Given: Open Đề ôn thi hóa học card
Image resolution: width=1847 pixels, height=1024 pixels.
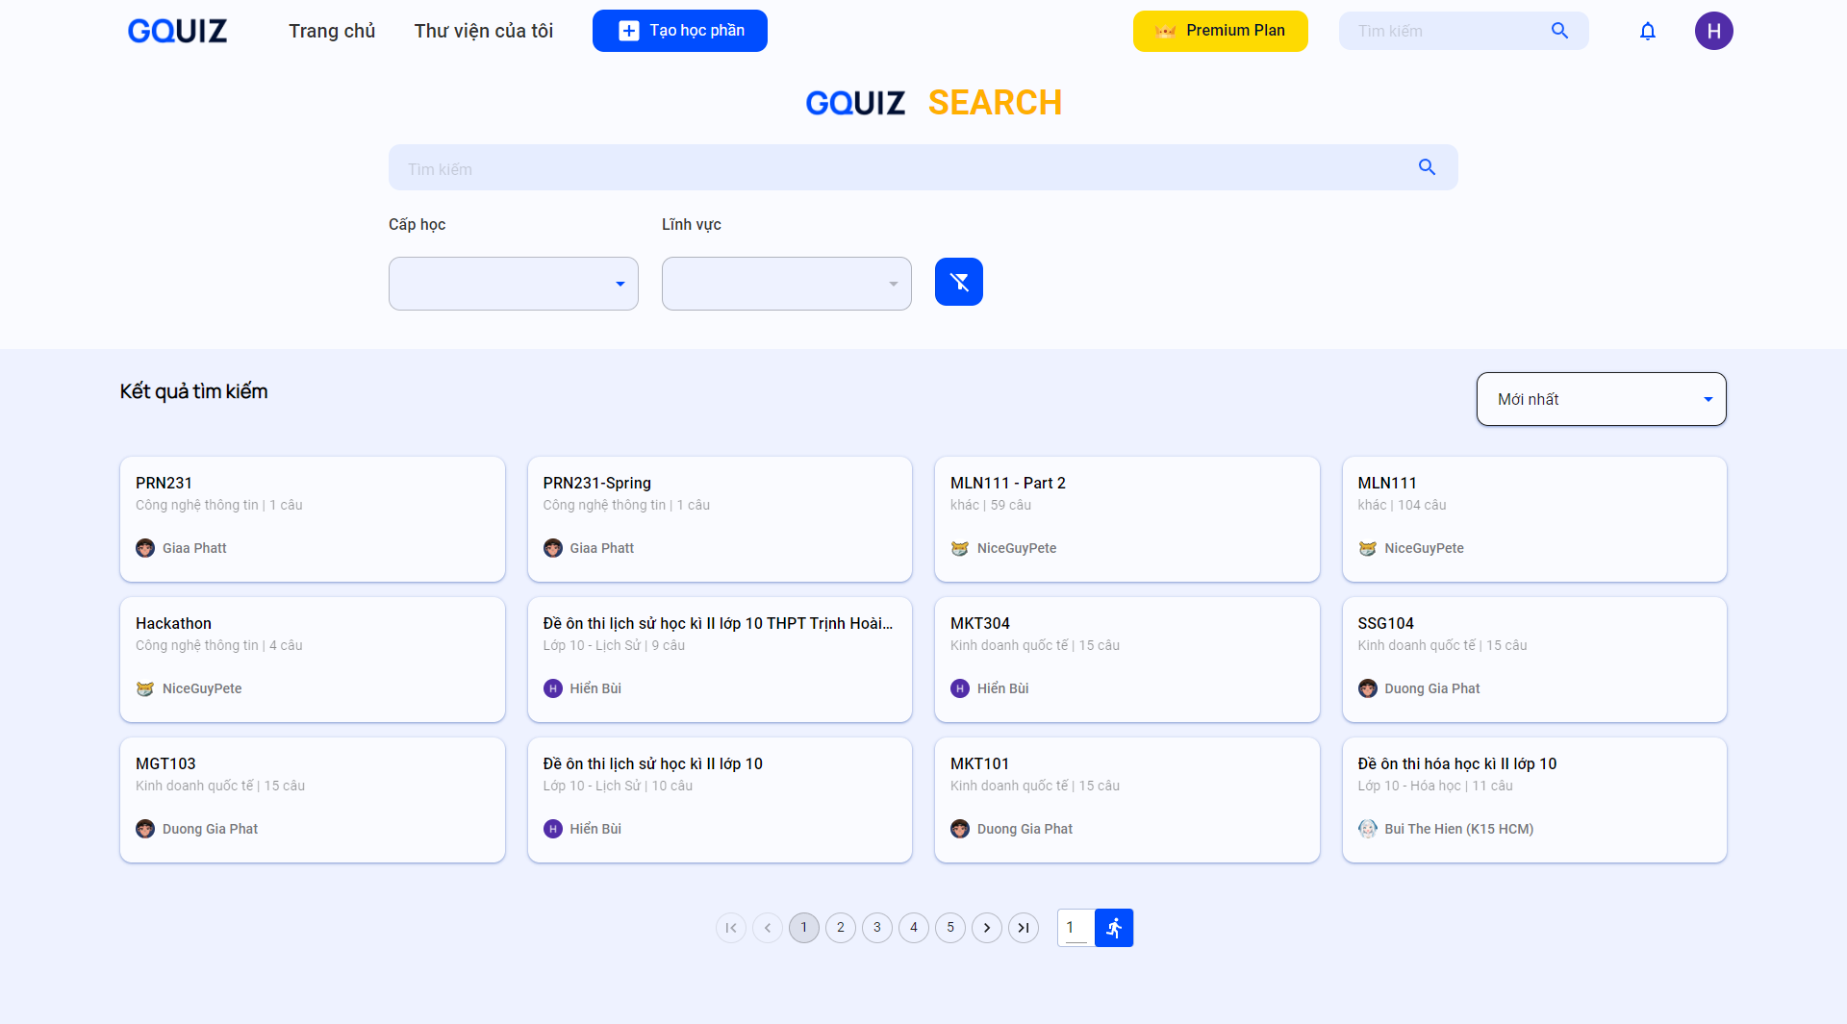Looking at the screenshot, I should tap(1534, 800).
